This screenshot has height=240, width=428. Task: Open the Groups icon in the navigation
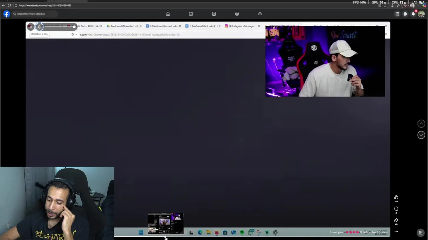tap(237, 14)
